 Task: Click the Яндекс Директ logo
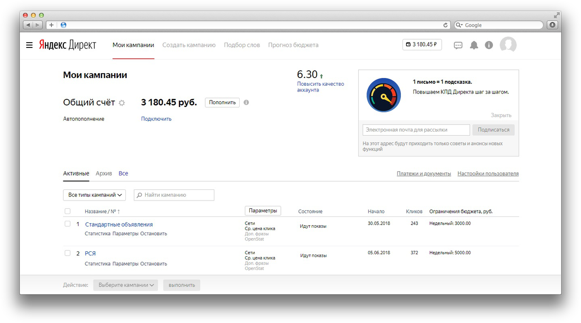(68, 45)
